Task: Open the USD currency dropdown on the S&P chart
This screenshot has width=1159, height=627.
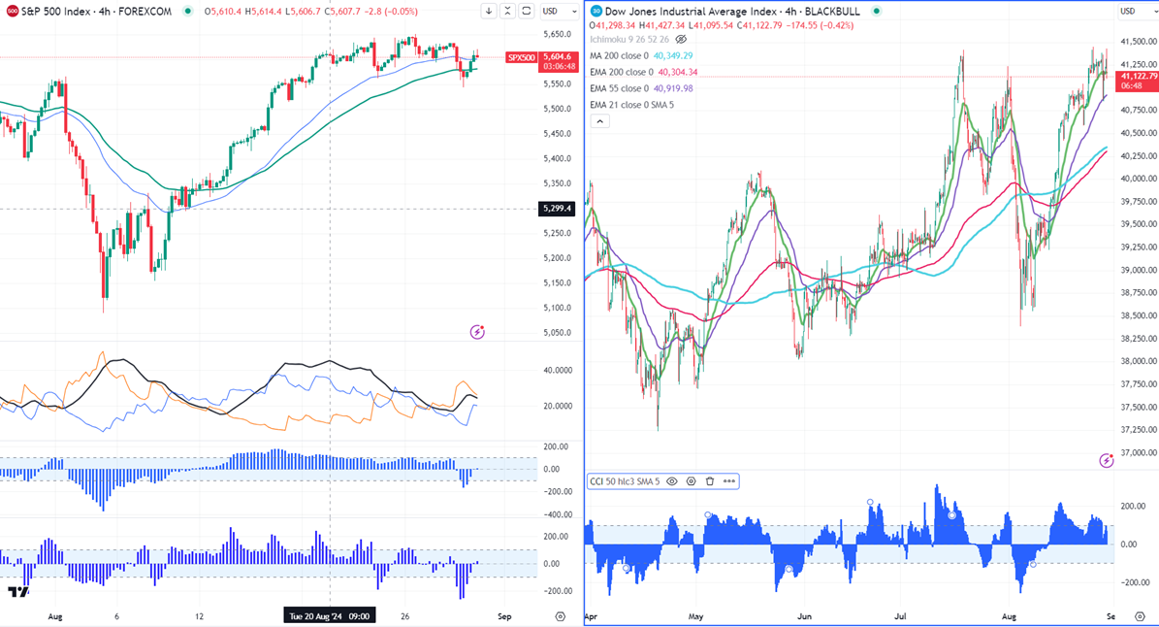Action: [x=559, y=11]
